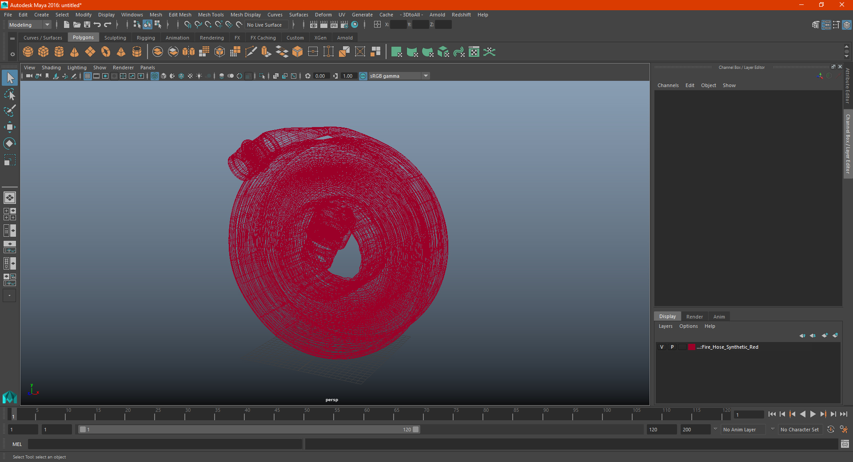
Task: Create a polygon cylinder from the shelf
Action: 59,52
